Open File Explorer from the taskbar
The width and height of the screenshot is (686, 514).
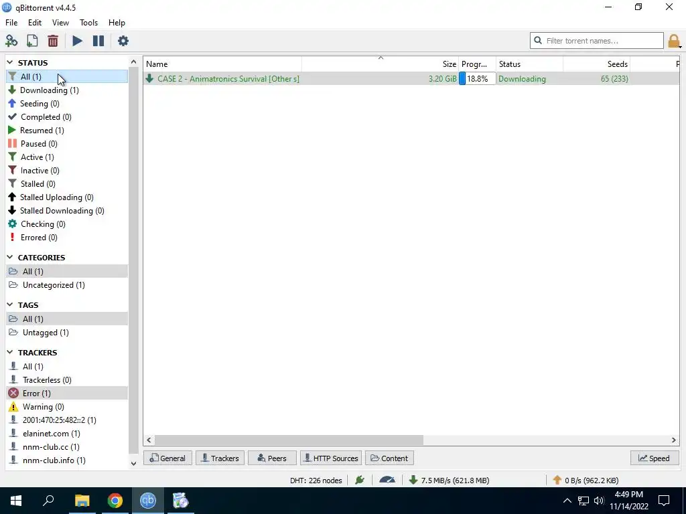[82, 501]
